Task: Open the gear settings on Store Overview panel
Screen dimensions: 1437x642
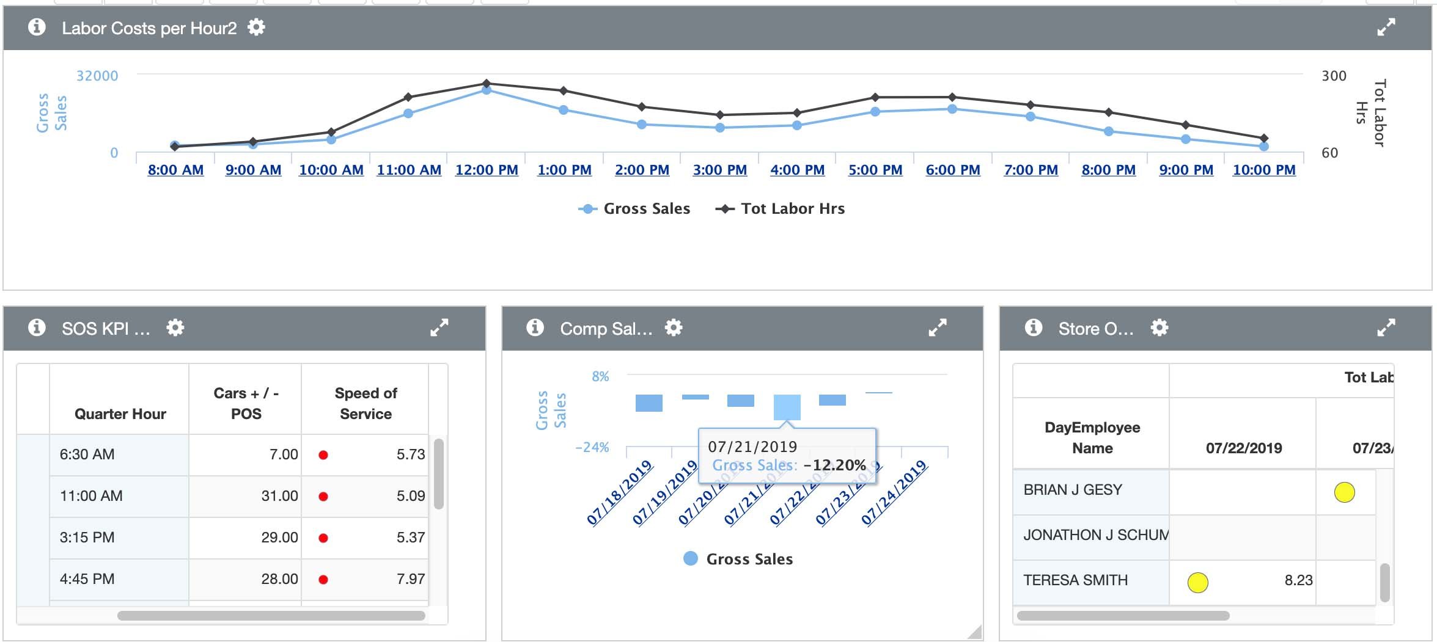Action: 1160,327
